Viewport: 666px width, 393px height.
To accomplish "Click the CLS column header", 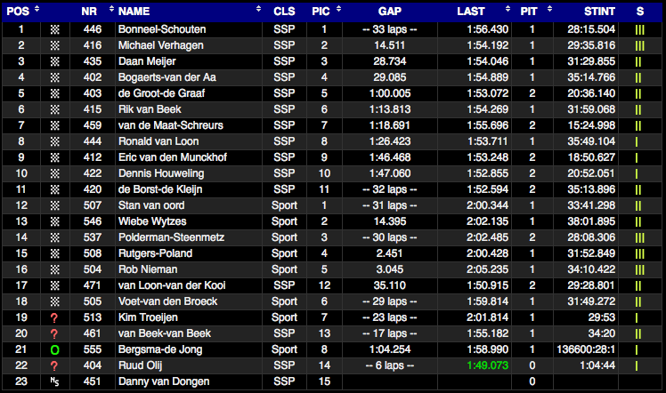I will click(284, 11).
